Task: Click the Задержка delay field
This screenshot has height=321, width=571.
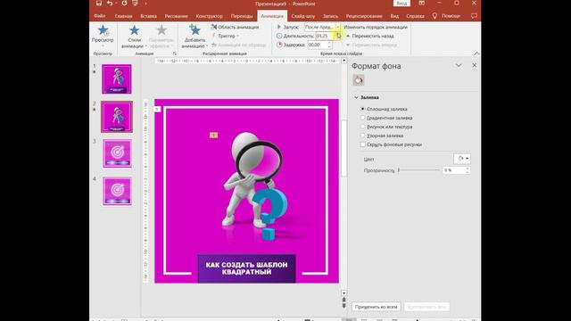Action: [318, 45]
